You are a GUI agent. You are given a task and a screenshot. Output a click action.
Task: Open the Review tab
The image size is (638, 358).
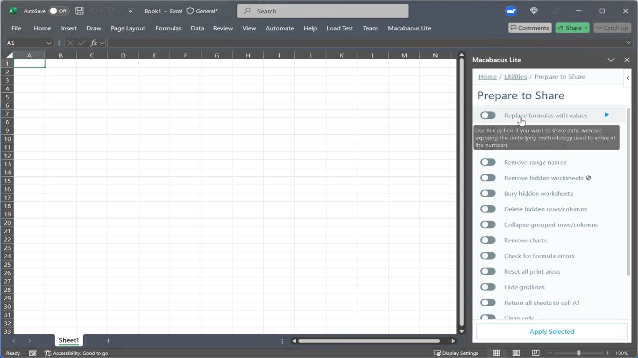(x=223, y=28)
